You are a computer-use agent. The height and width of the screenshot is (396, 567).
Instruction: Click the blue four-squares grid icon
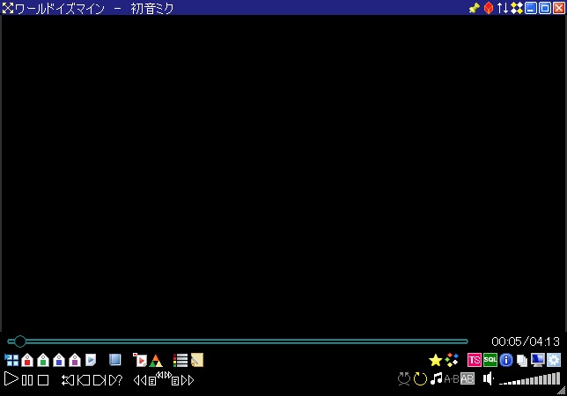(11, 360)
